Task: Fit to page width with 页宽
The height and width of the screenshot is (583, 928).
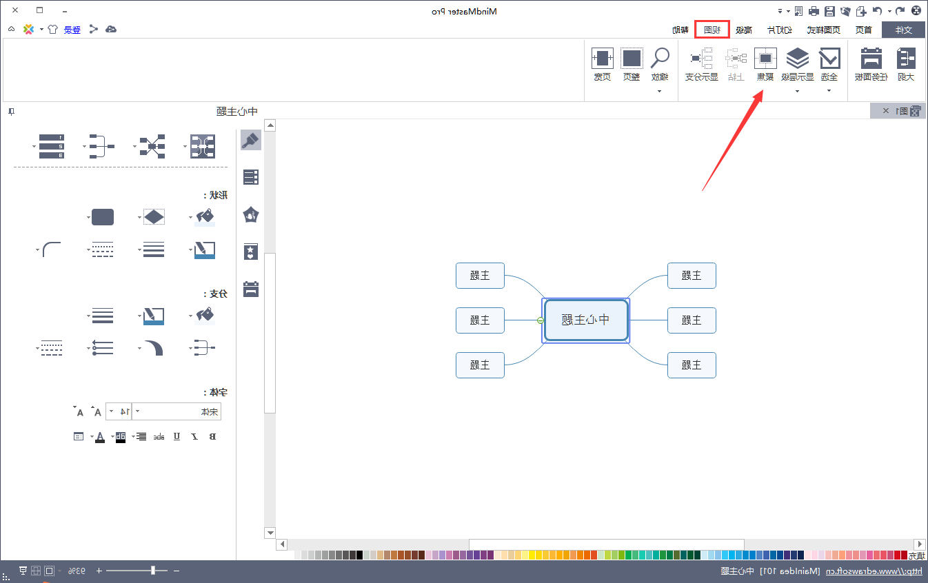Action: pyautogui.click(x=603, y=65)
